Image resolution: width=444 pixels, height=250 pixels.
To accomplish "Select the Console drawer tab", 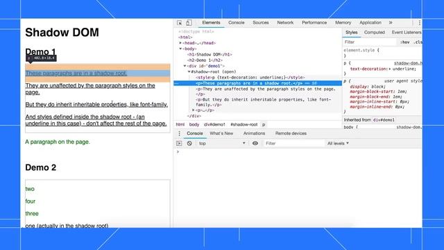I will pyautogui.click(x=194, y=133).
